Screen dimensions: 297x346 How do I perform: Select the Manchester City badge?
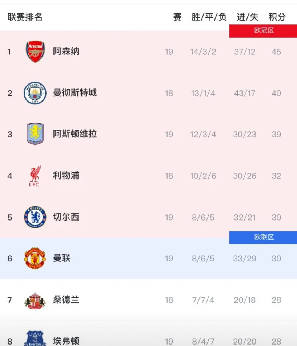pyautogui.click(x=35, y=93)
